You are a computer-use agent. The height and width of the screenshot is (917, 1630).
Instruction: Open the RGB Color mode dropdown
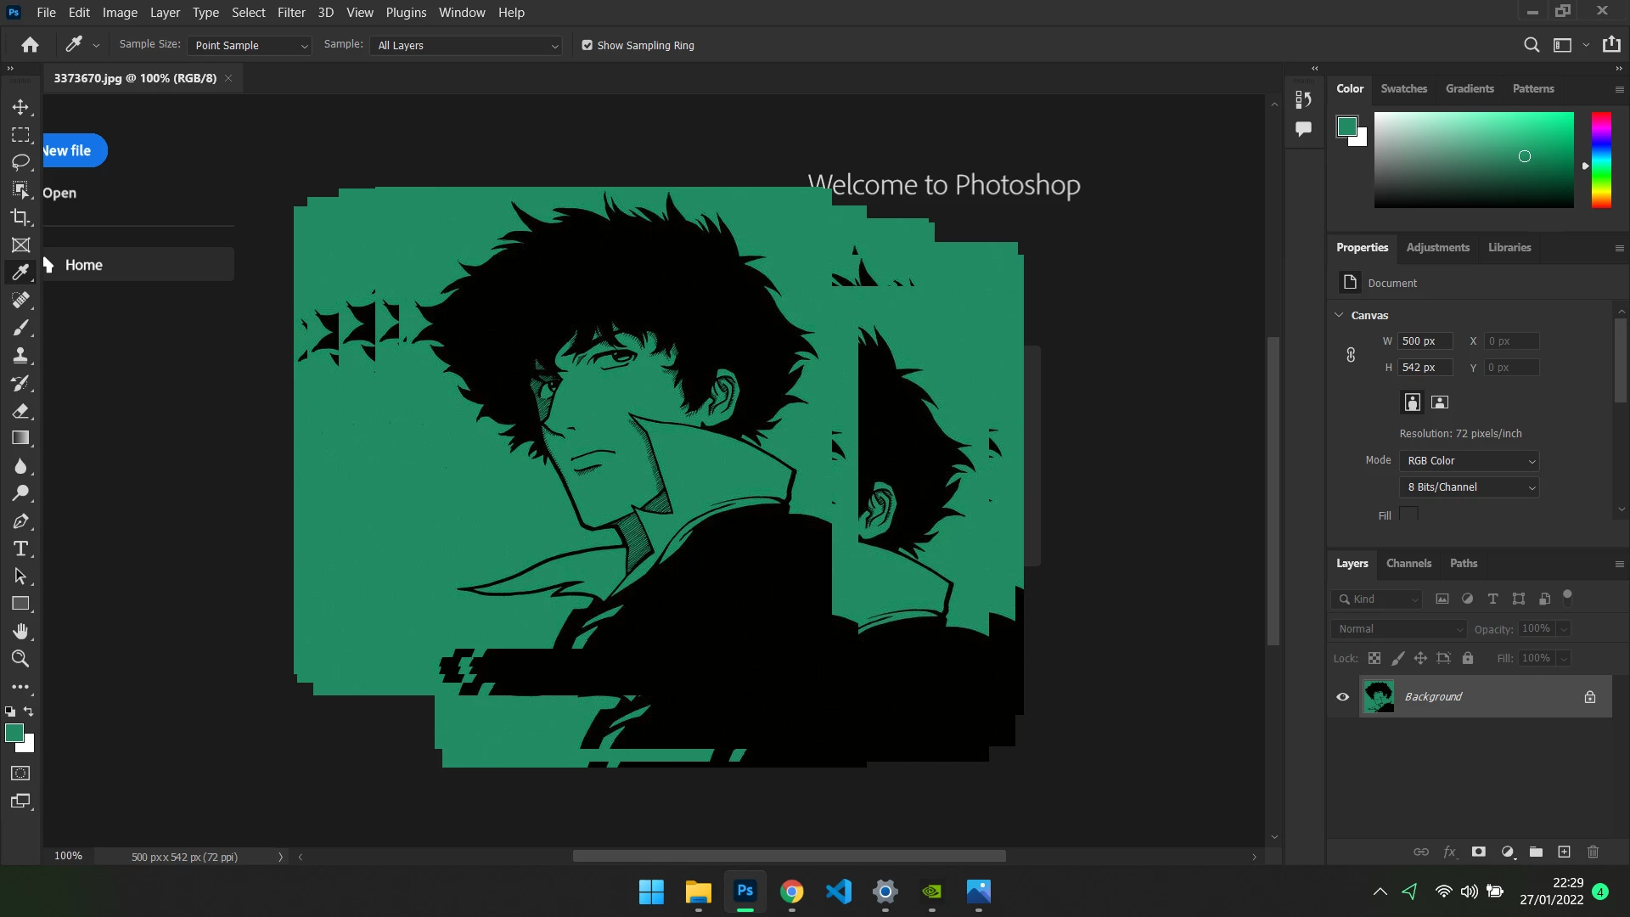pos(1470,461)
